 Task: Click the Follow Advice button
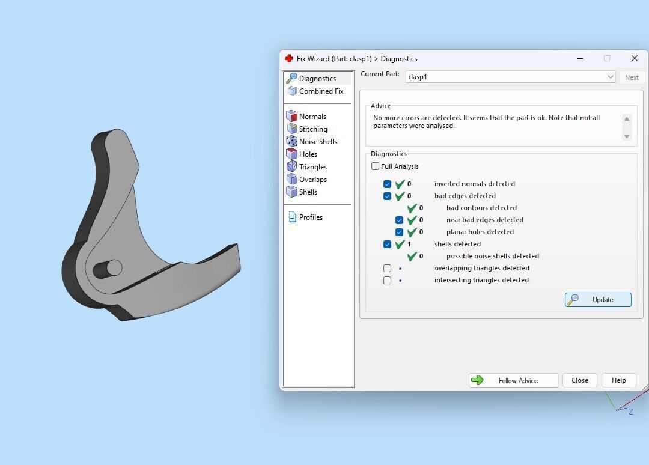(x=514, y=380)
